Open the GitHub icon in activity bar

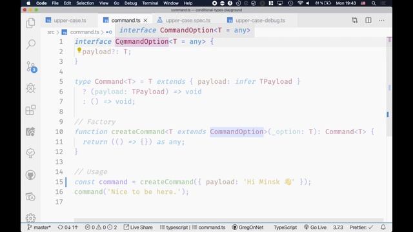pos(30,175)
